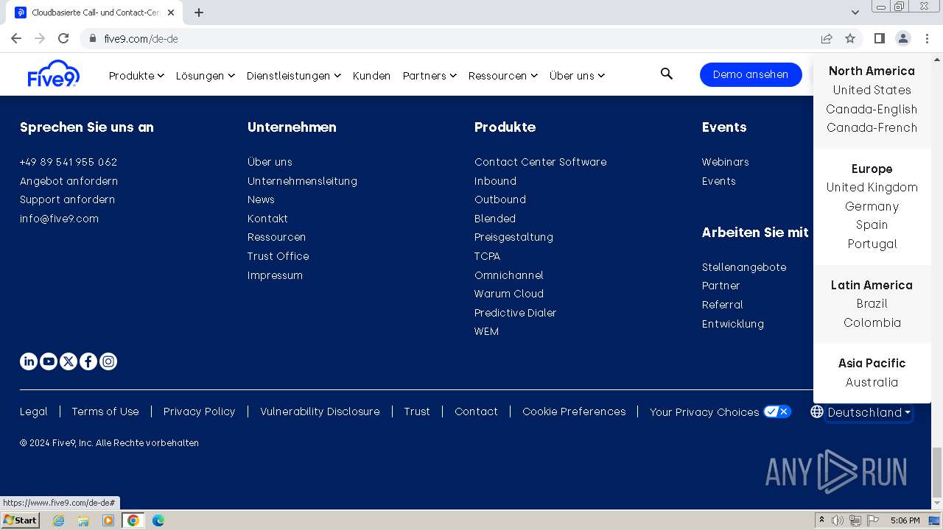Select Australia in region list

pyautogui.click(x=872, y=382)
